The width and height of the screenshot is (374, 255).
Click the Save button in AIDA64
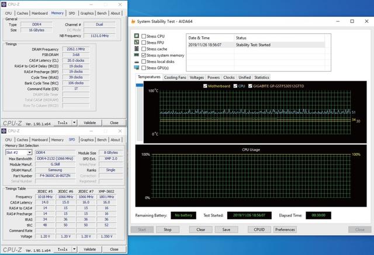(226, 229)
